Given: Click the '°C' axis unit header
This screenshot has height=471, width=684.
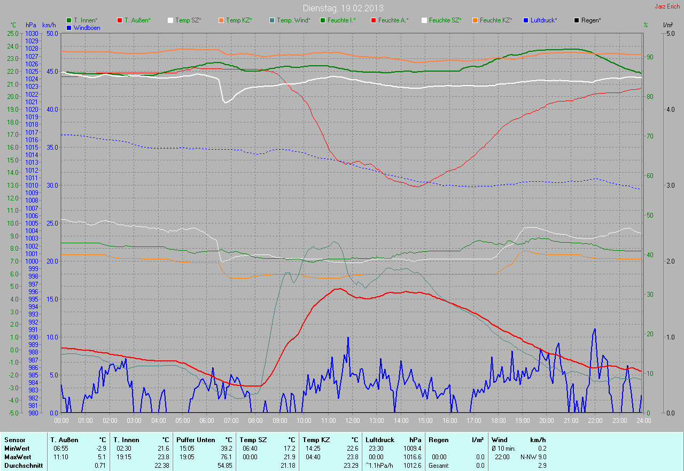Looking at the screenshot, I should 13,25.
